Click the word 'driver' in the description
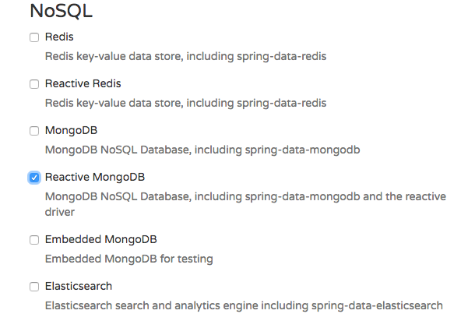Image resolution: width=475 pixels, height=328 pixels. pos(60,212)
